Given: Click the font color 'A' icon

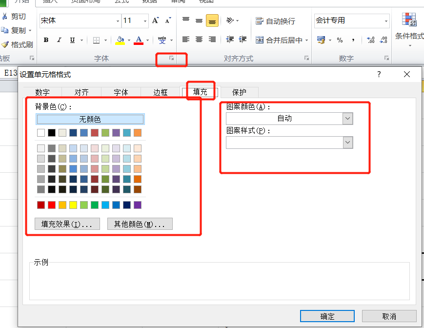Looking at the screenshot, I should 138,40.
